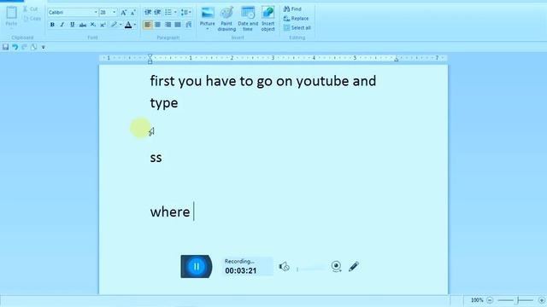Click Find in Editing group

[x=292, y=9]
